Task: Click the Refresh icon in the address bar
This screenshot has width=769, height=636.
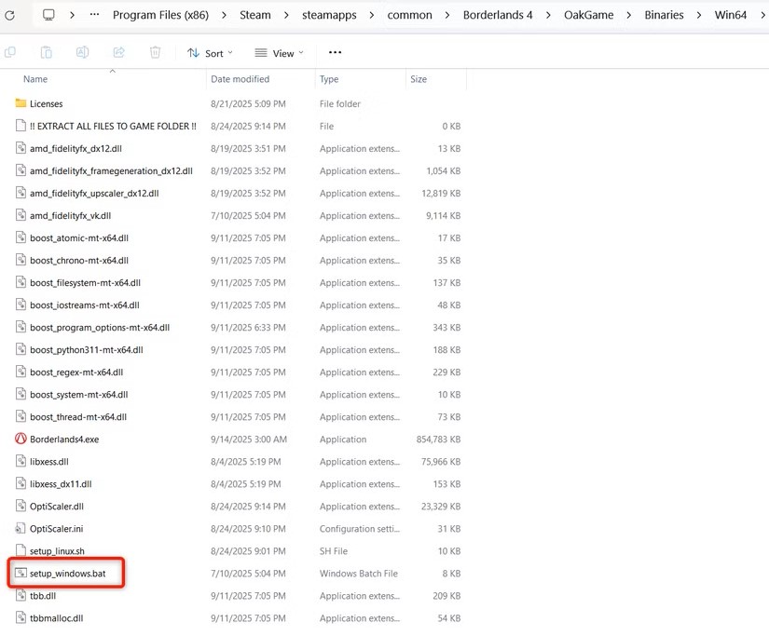Action: pyautogui.click(x=9, y=15)
